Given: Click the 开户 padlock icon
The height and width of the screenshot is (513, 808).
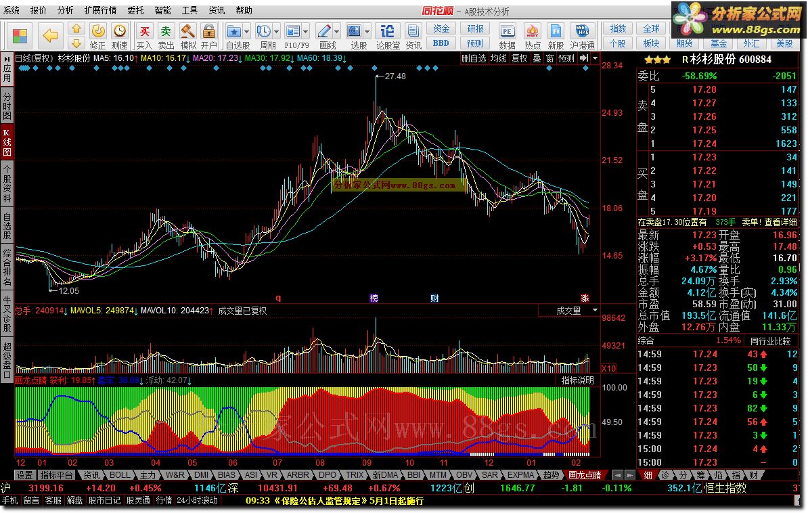Looking at the screenshot, I should tap(208, 31).
